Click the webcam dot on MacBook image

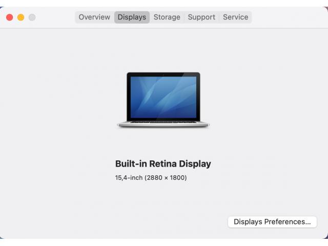tap(163, 74)
